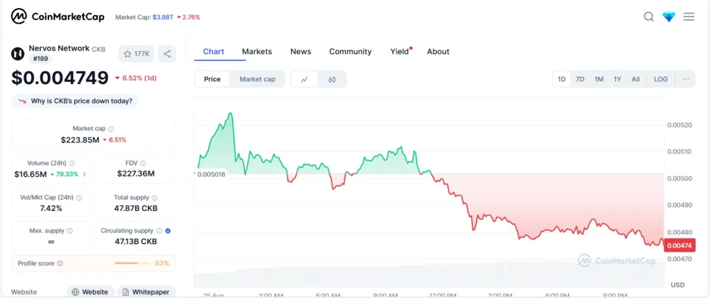
Task: Open the search magnifier icon
Action: pos(648,17)
